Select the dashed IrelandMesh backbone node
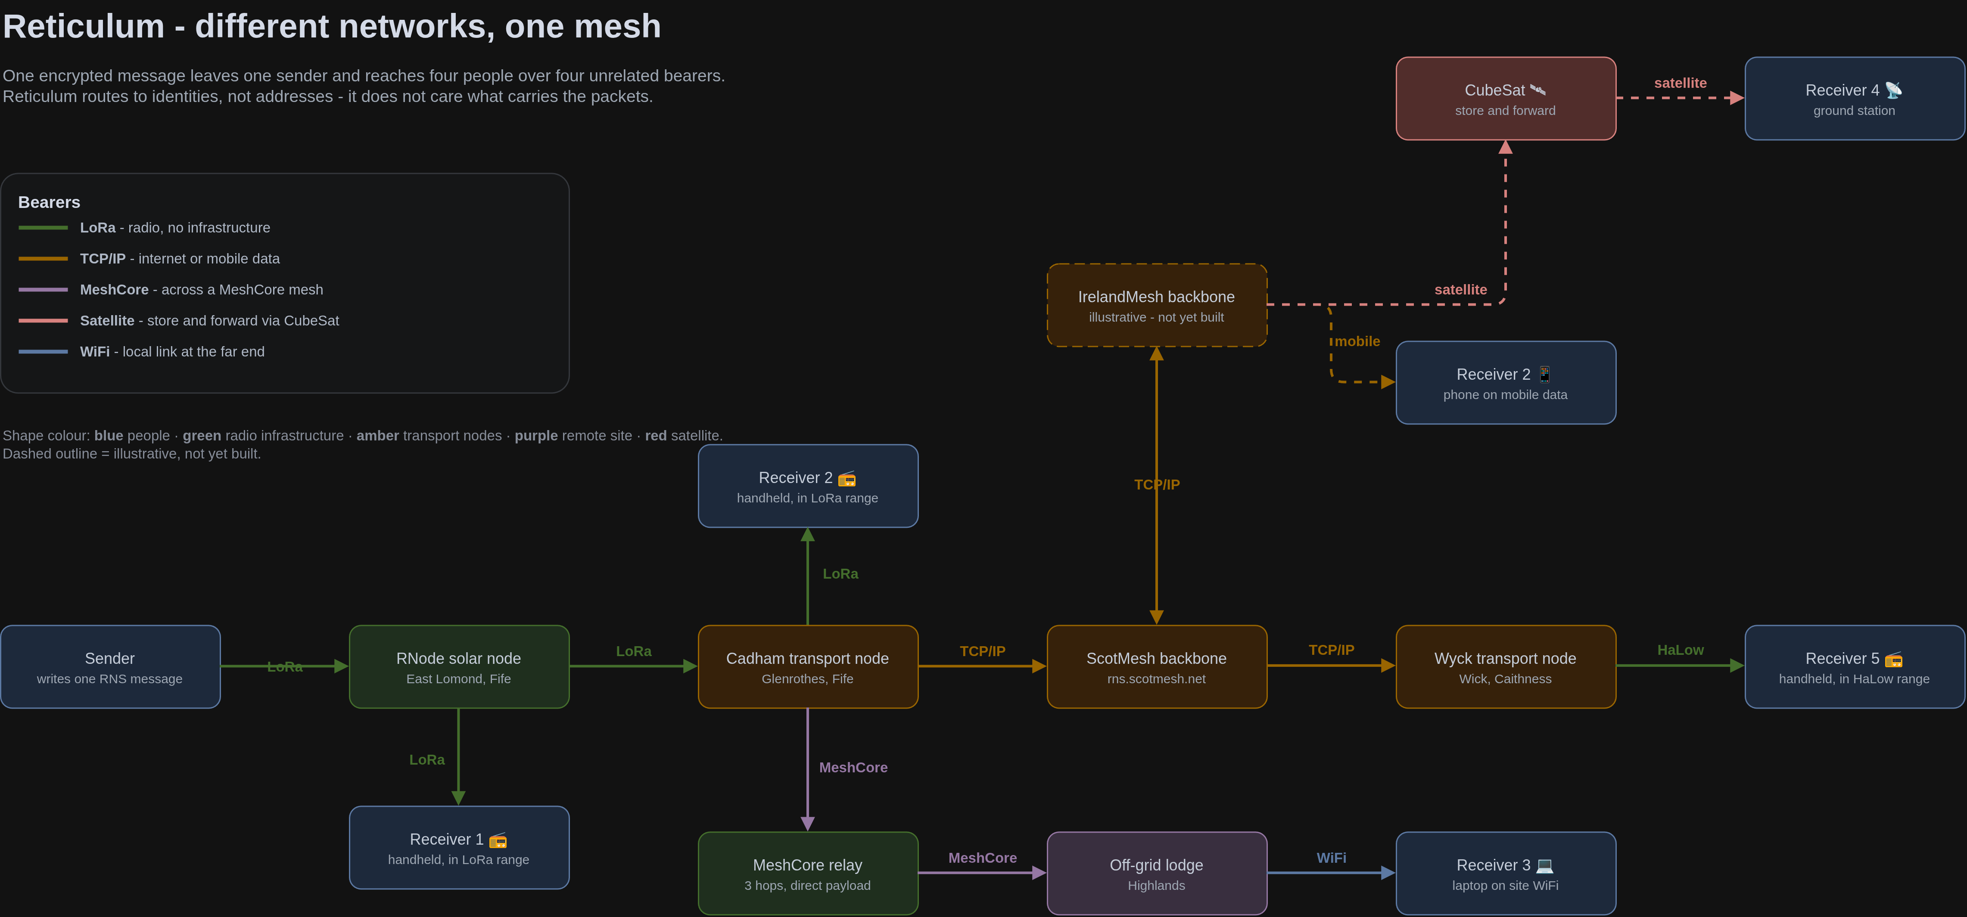 point(1157,305)
